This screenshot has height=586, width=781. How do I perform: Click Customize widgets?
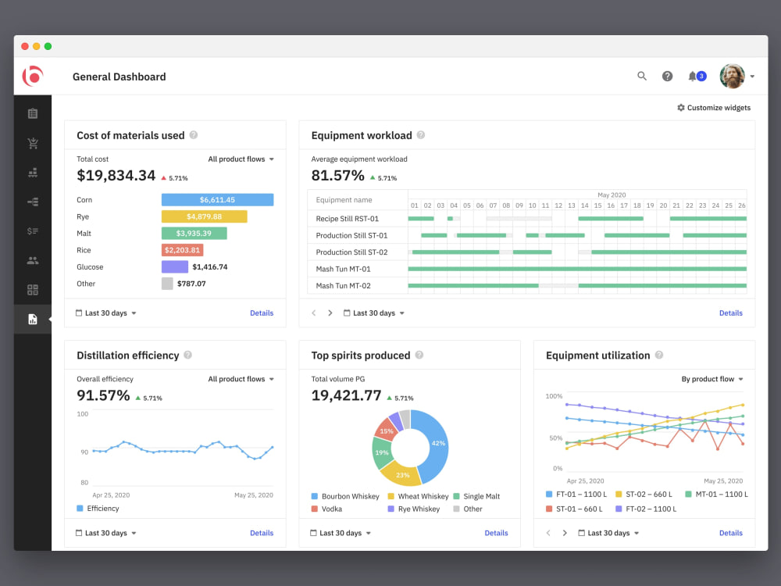(x=713, y=108)
